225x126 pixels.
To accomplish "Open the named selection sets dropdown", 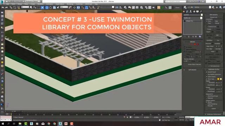I will 107,7.
